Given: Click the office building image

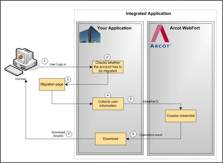Looking at the screenshot, I should 90,34.
